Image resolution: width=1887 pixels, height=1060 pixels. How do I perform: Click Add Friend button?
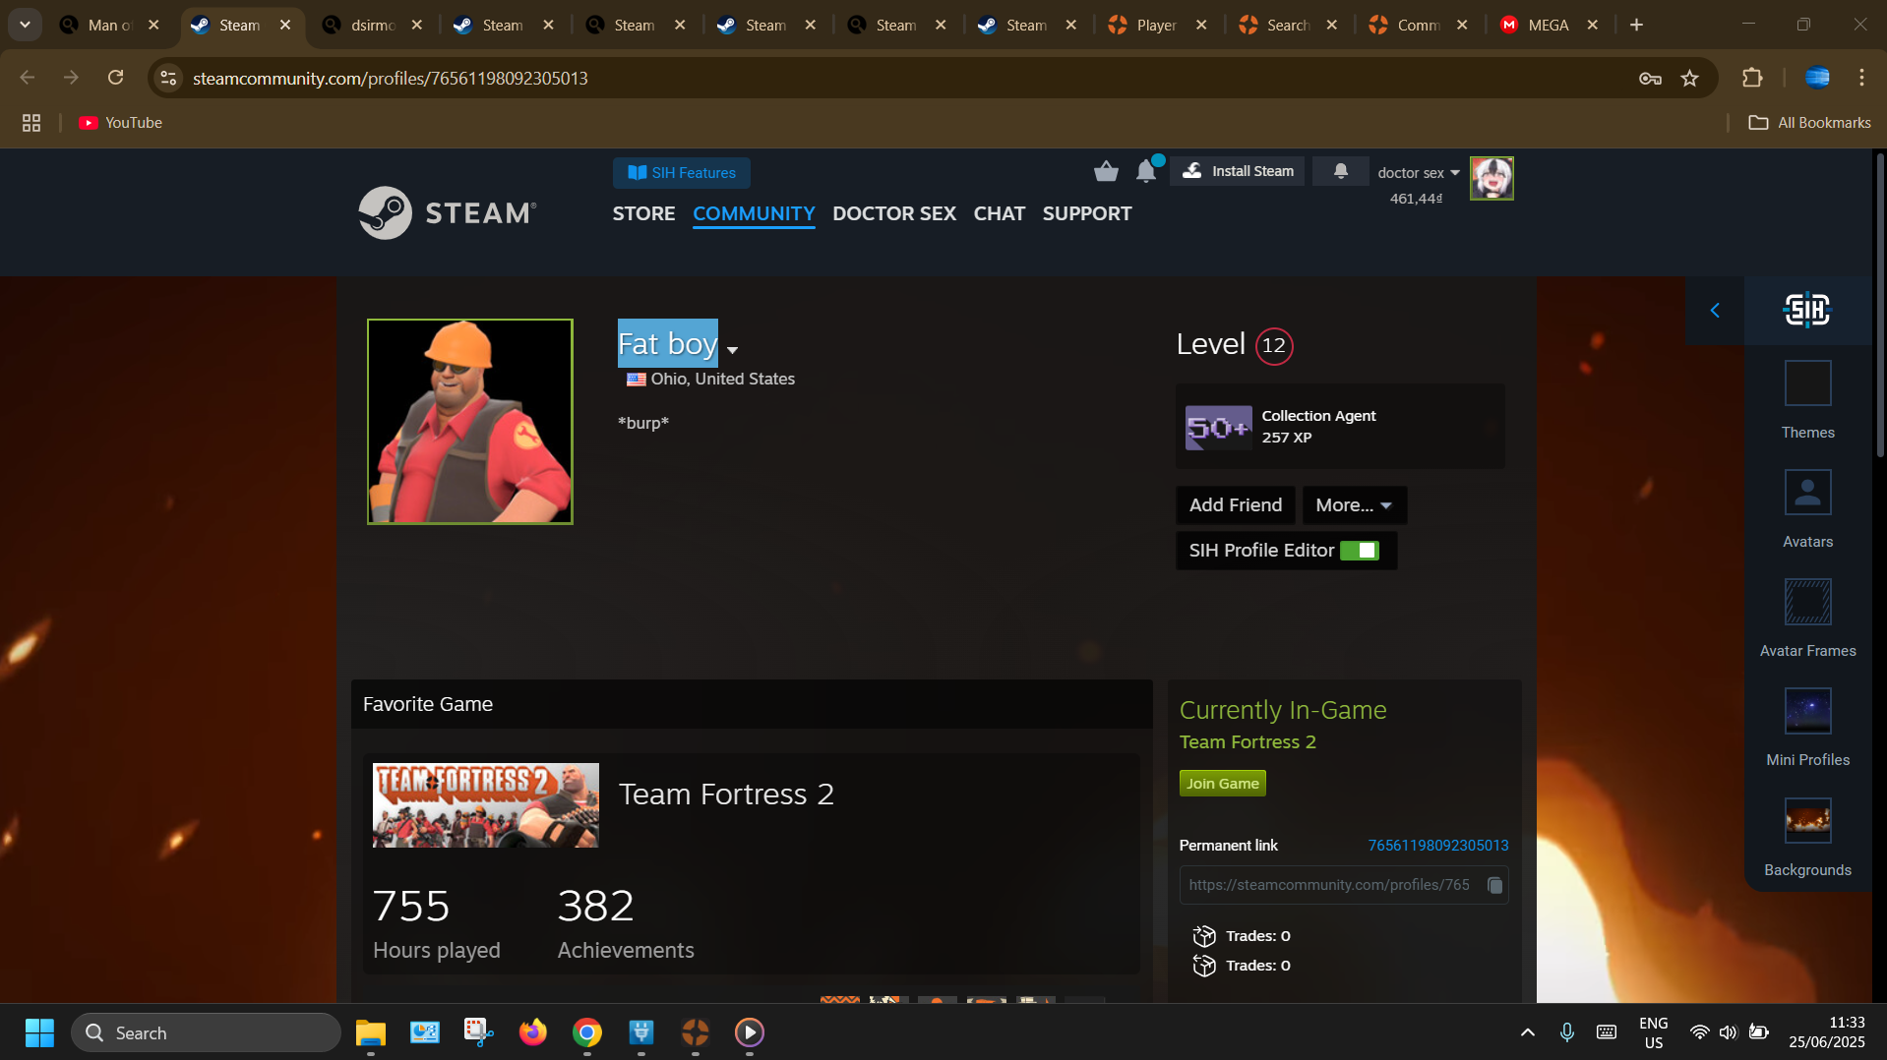(x=1236, y=505)
